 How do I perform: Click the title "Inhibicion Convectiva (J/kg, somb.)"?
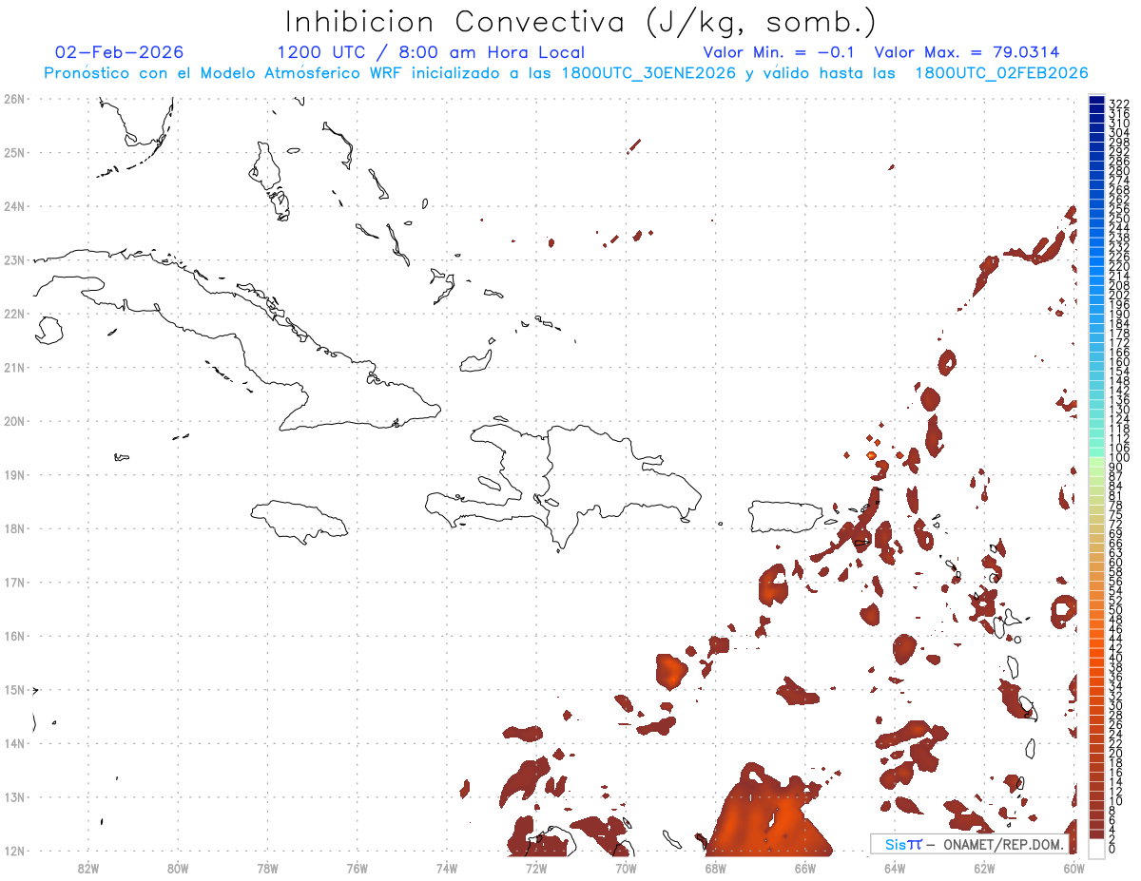click(x=581, y=23)
